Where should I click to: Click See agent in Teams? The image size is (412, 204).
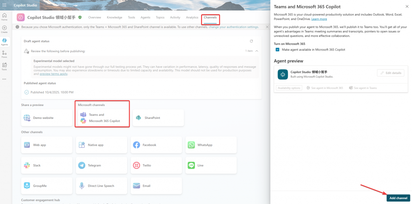pos(363,88)
